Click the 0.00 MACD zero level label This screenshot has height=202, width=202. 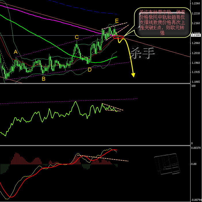[x=194, y=164]
